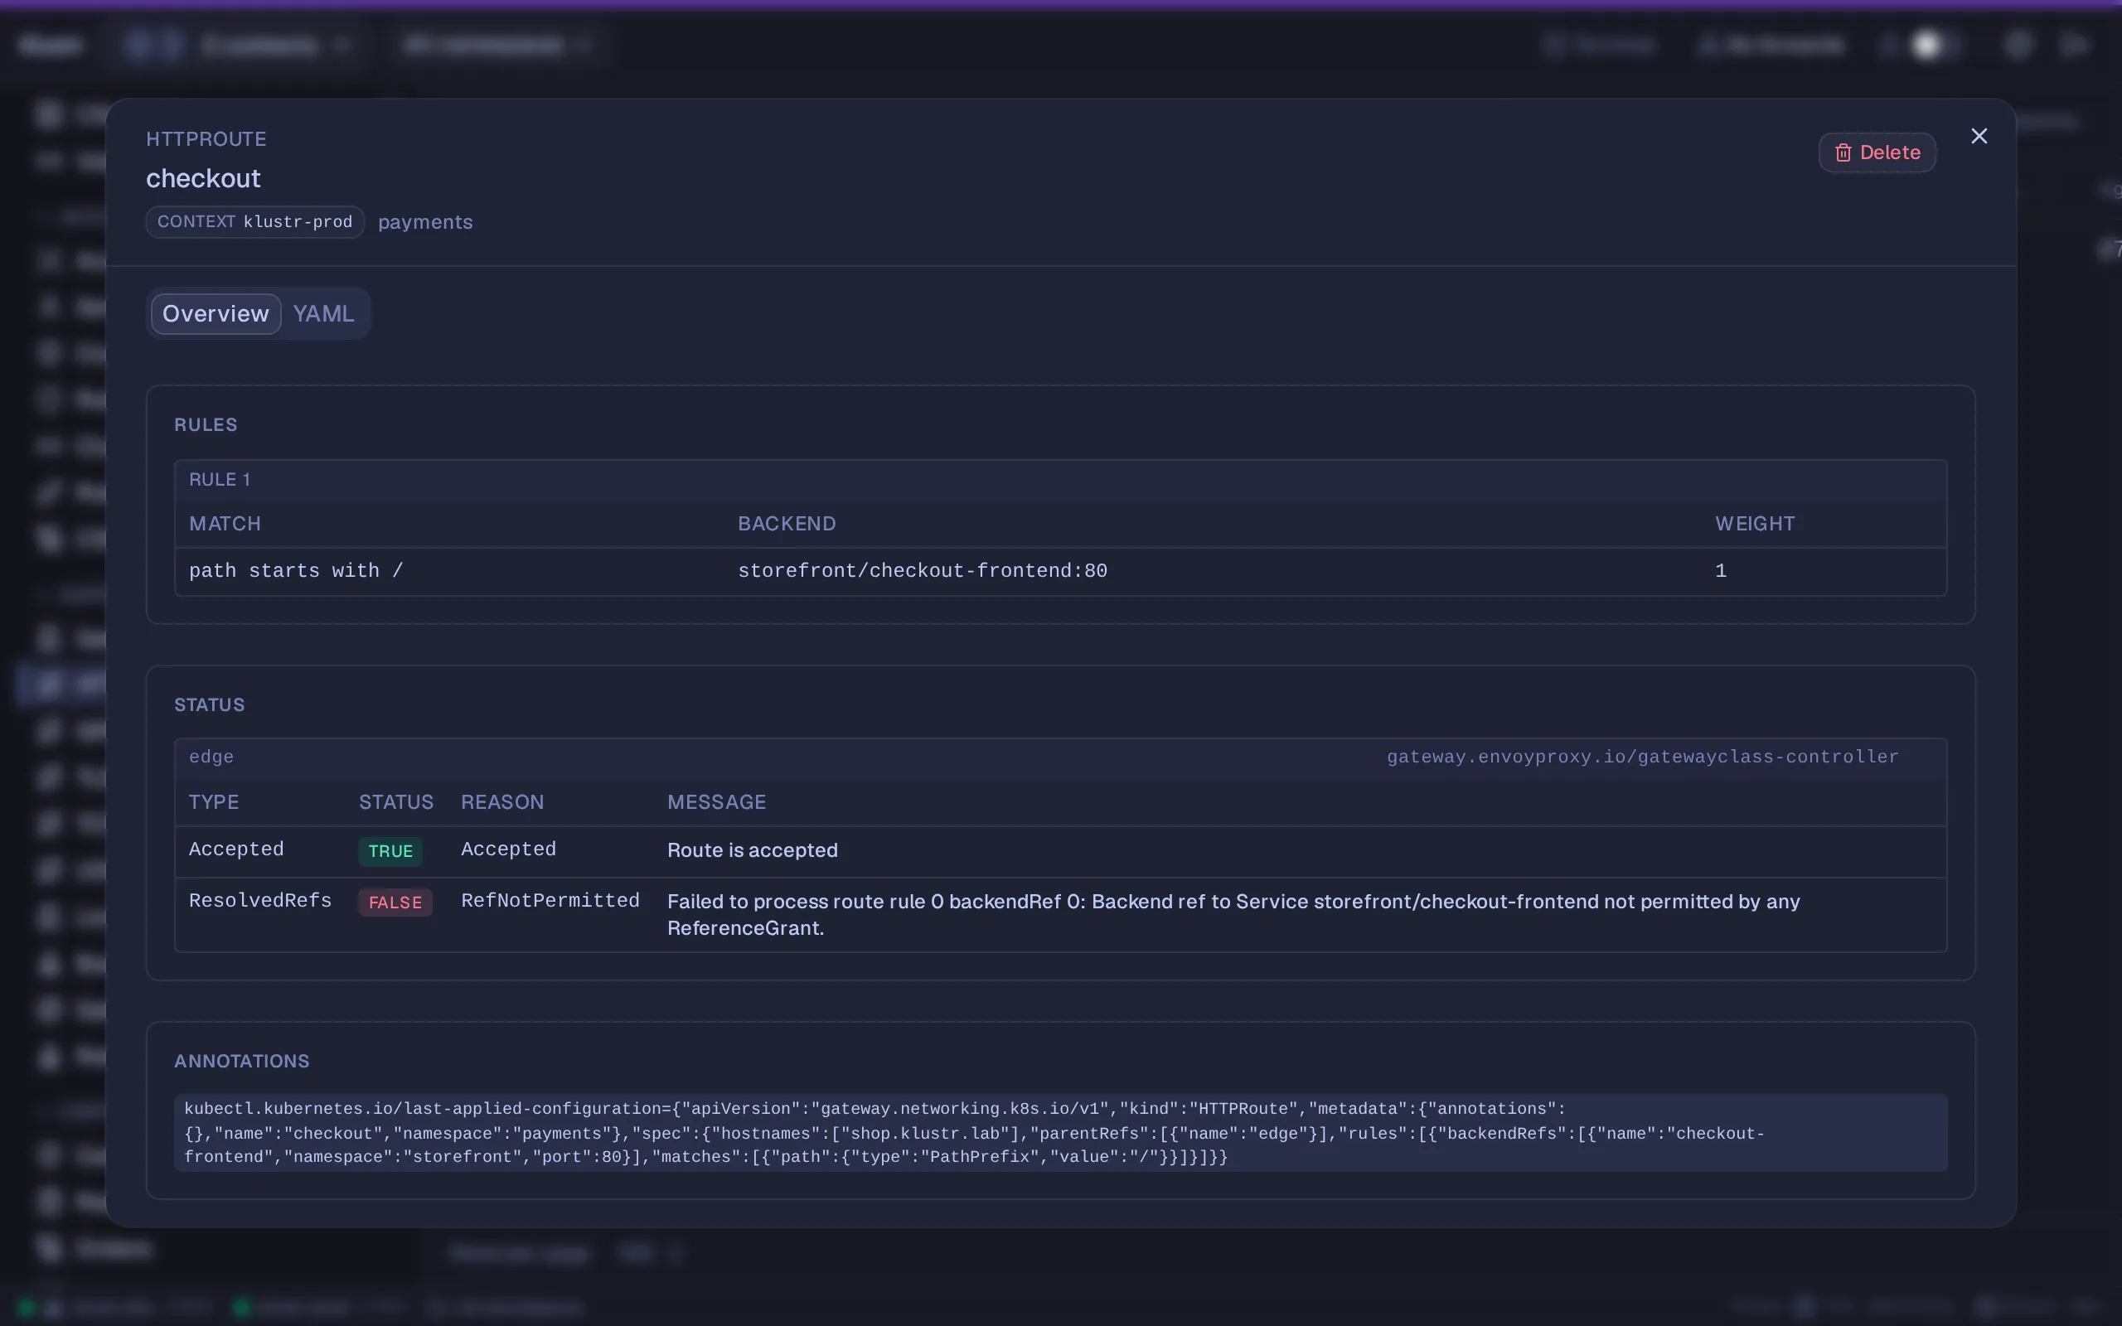Click the trash icon in Delete button
2122x1326 pixels.
click(x=1843, y=152)
